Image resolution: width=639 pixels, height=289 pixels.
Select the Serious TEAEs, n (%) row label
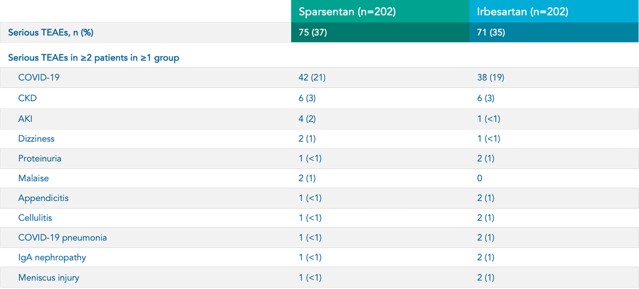pos(51,33)
